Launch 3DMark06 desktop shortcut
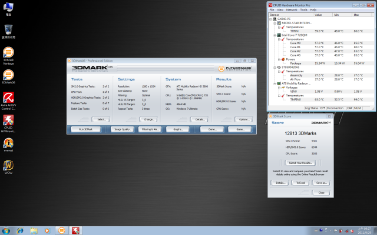377x235 pixels. [8, 76]
